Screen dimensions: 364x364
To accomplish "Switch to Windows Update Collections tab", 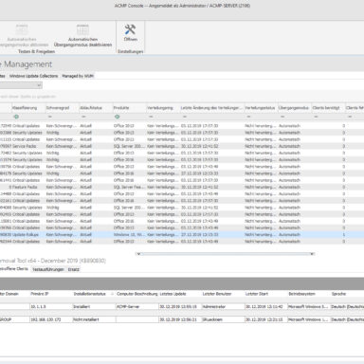I will tap(33, 76).
